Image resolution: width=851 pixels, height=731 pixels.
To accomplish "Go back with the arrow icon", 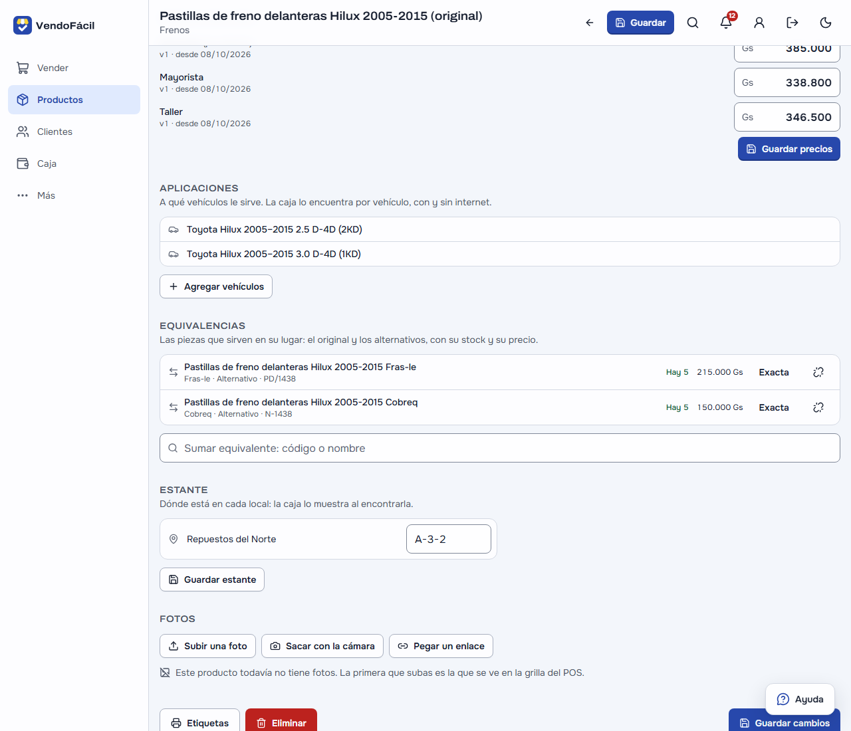I will tap(590, 23).
